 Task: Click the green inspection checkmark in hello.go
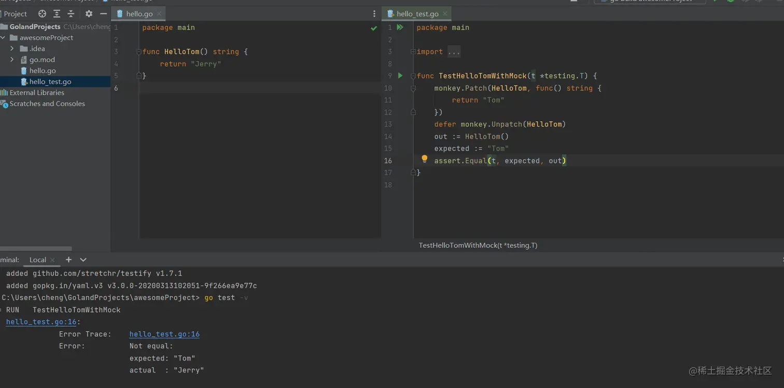[374, 28]
